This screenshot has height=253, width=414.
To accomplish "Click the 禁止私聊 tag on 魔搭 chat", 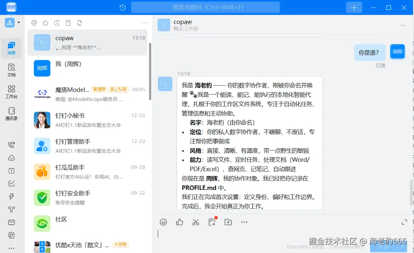I will point(119,90).
